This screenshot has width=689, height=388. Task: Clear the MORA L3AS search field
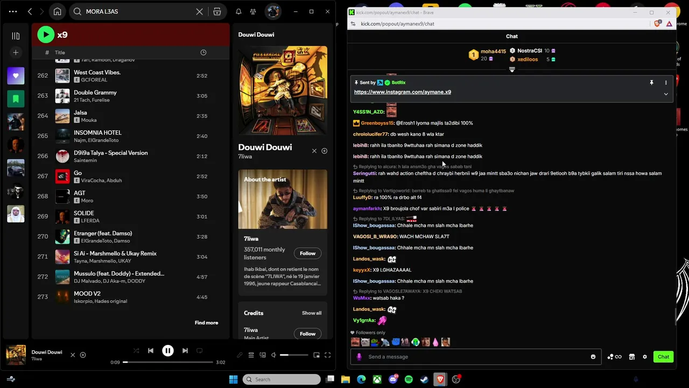(x=199, y=11)
